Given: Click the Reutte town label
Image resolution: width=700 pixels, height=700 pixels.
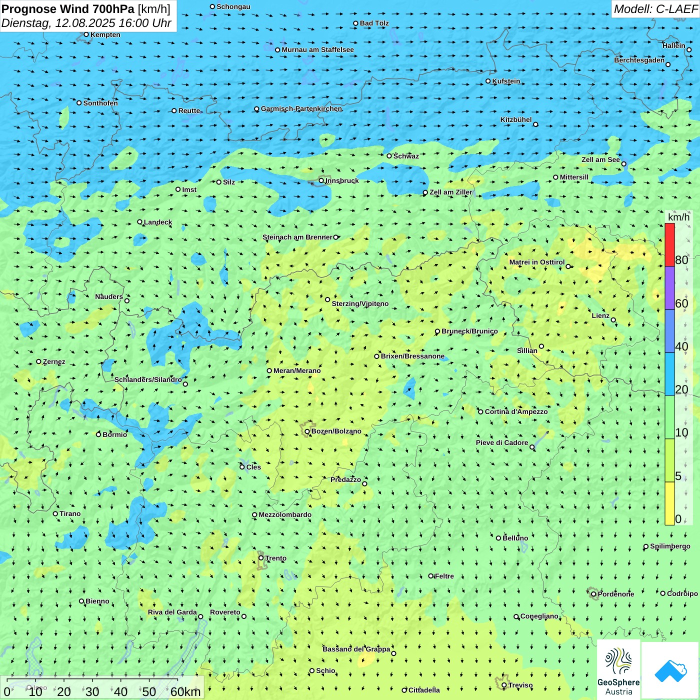Looking at the screenshot, I should pos(189,110).
